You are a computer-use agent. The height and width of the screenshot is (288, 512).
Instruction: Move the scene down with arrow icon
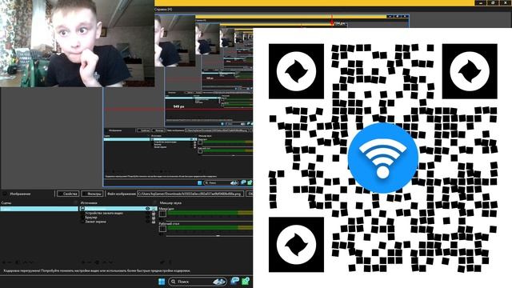(31, 262)
